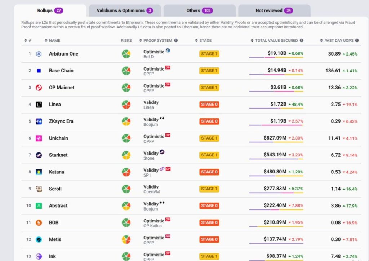Click the $222.40M value for Abstract

275,205
